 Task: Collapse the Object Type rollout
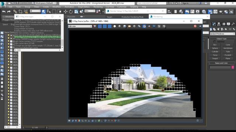pos(221,39)
